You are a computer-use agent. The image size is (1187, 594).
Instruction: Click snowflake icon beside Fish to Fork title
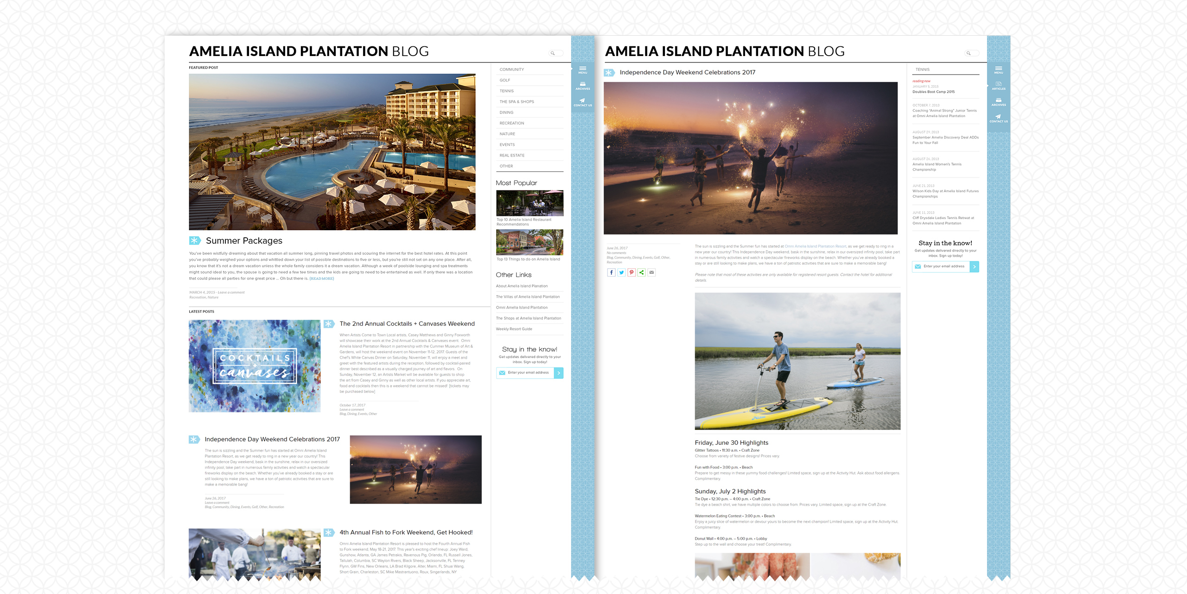pyautogui.click(x=329, y=532)
